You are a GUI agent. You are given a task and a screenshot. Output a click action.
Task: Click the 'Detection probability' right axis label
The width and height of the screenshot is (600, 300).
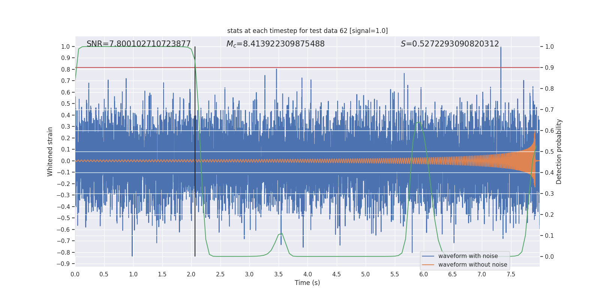559,151
